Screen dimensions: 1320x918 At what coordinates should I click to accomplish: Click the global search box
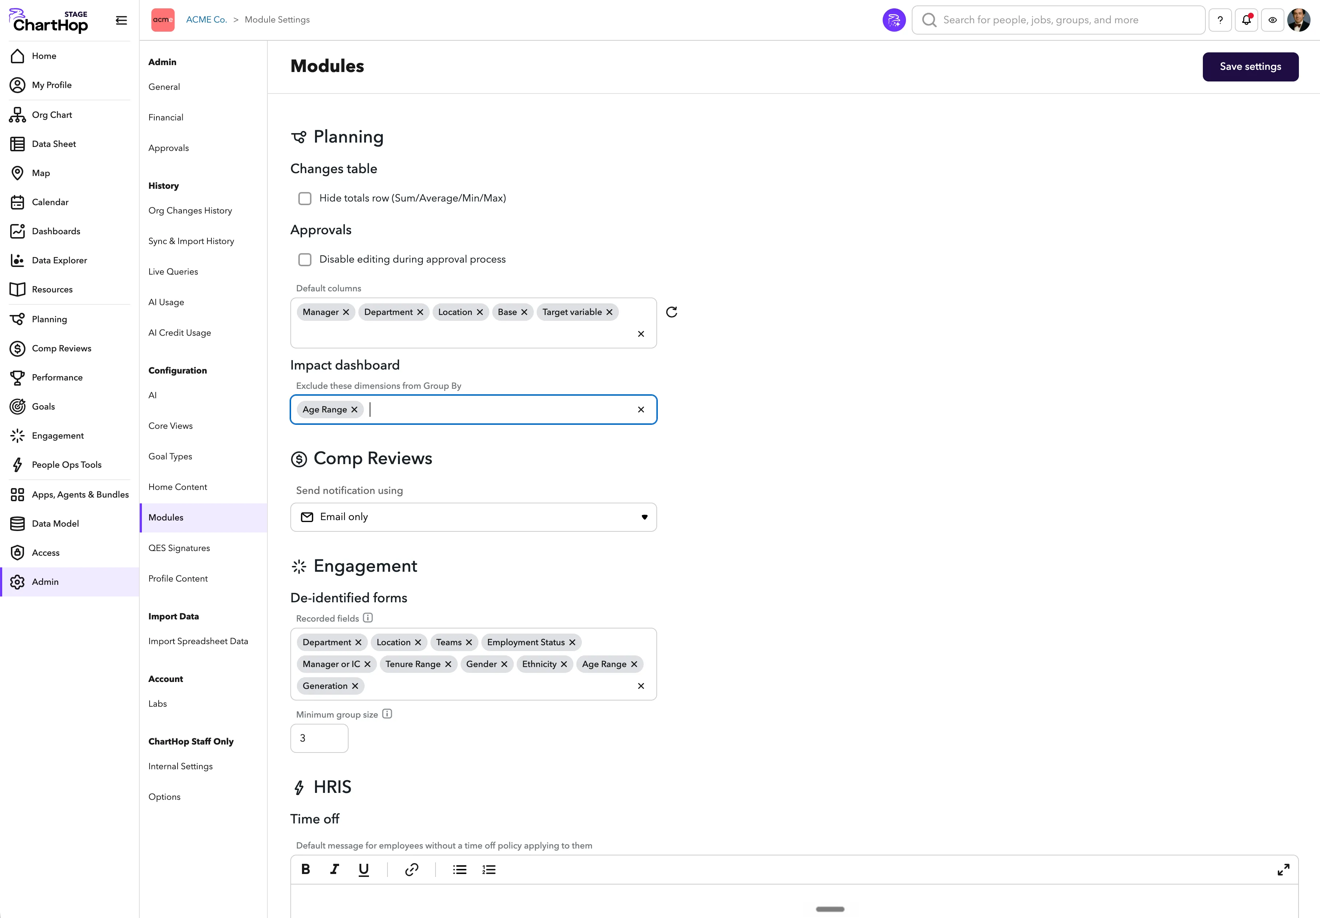1058,20
